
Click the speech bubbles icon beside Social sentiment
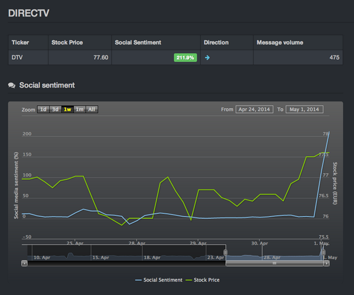tap(12, 85)
